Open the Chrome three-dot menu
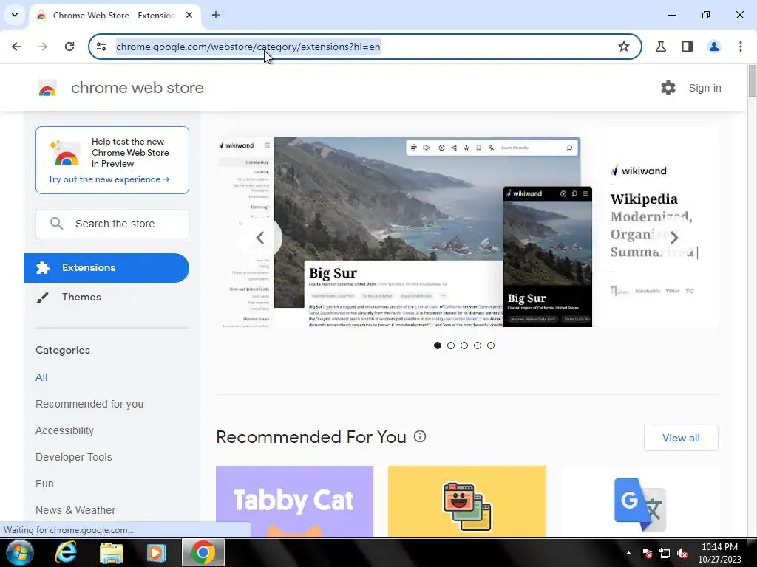Image resolution: width=757 pixels, height=567 pixels. click(x=740, y=47)
